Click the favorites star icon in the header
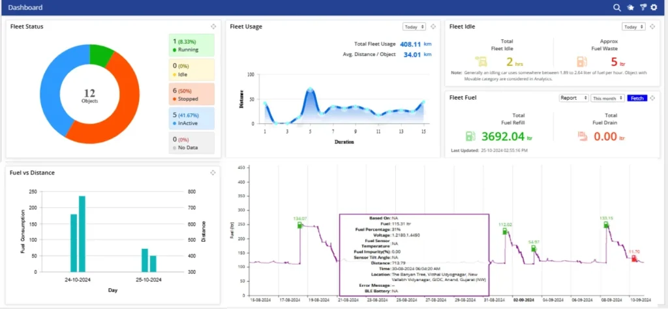 click(x=631, y=7)
